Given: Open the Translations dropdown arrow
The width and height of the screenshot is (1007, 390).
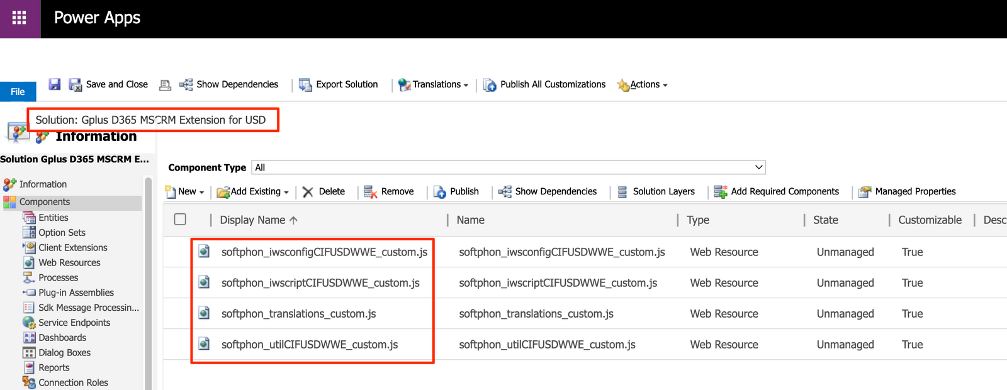Looking at the screenshot, I should click(x=466, y=86).
